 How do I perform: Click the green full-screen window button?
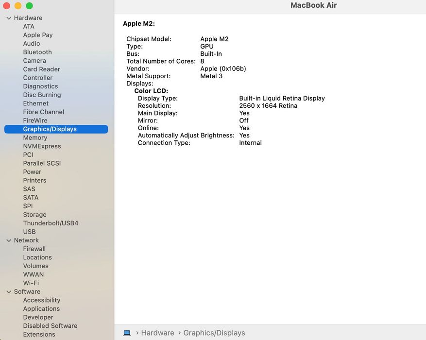[x=29, y=6]
